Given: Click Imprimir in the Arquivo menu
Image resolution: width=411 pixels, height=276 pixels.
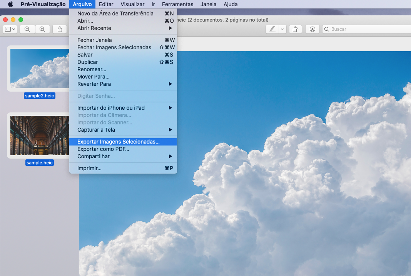Looking at the screenshot, I should [x=89, y=168].
